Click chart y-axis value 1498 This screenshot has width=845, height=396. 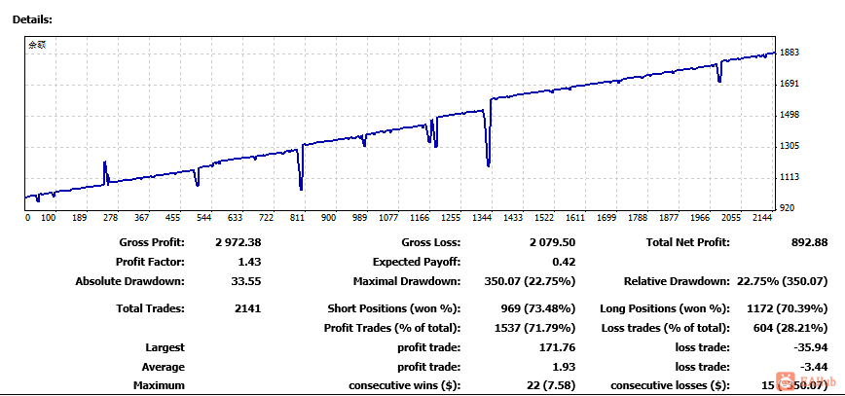click(789, 116)
